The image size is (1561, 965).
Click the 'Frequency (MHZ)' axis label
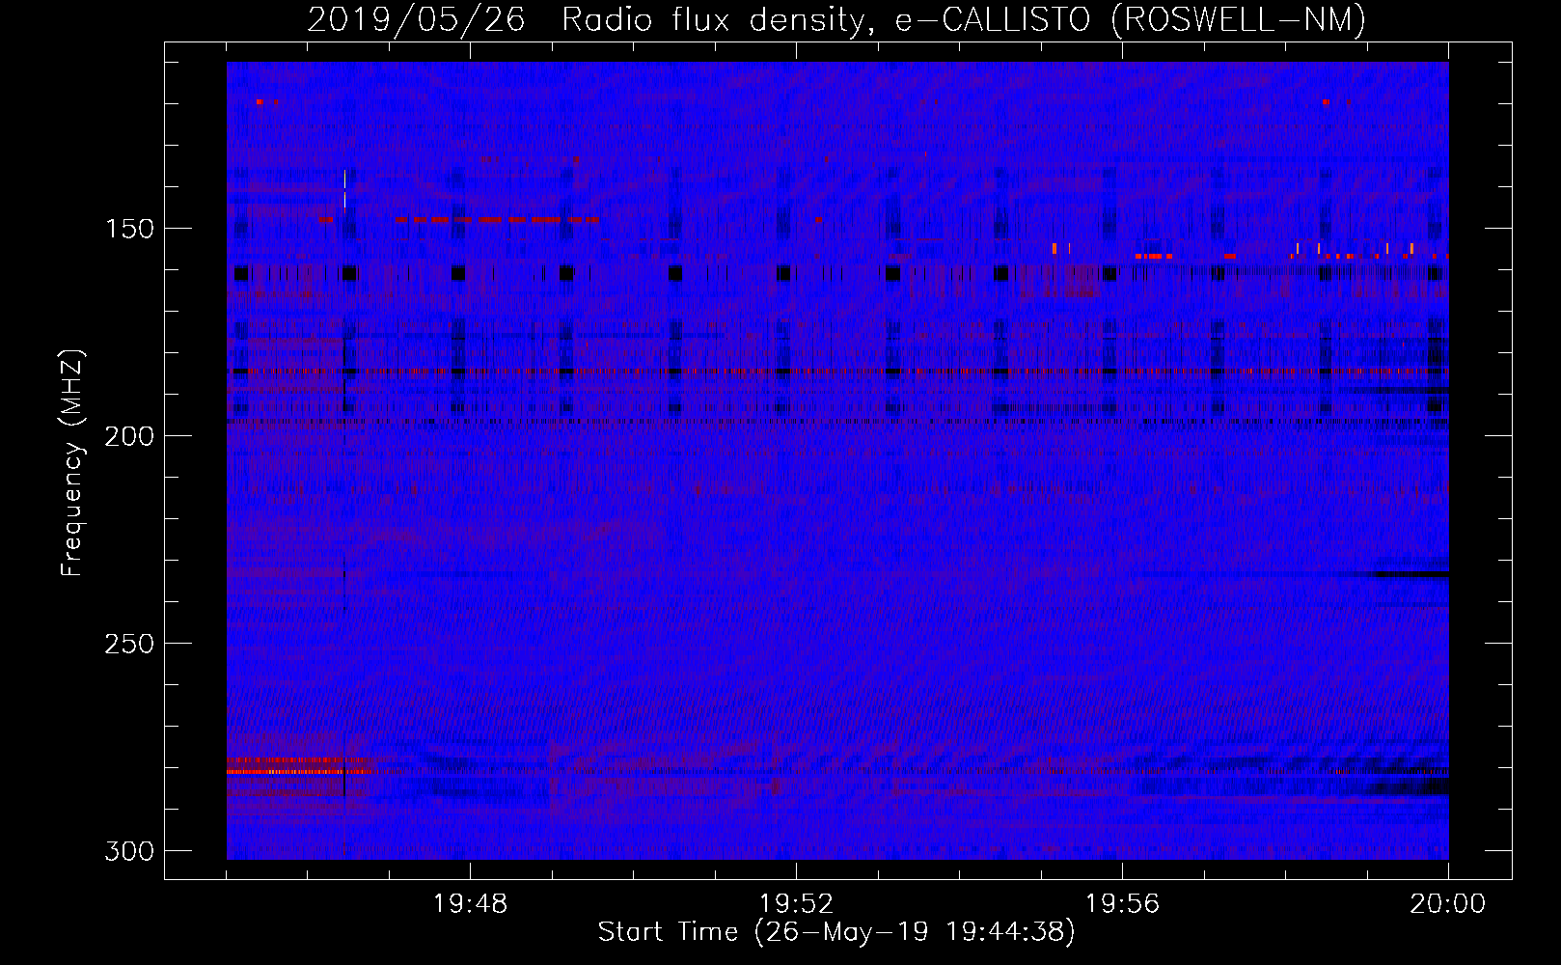click(72, 462)
